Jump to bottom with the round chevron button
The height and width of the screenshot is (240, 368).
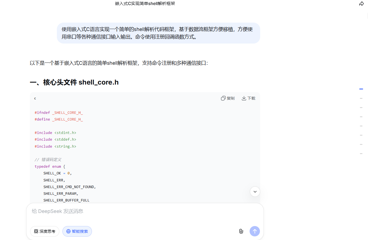[x=255, y=192]
